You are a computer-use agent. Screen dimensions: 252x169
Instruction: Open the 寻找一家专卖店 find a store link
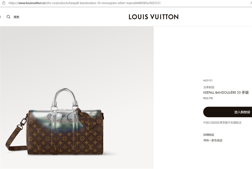coord(213,140)
